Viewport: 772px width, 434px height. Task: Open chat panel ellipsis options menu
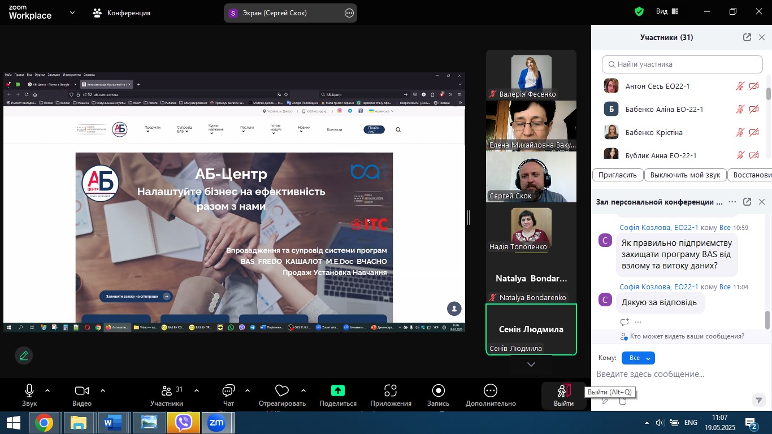[x=732, y=202]
